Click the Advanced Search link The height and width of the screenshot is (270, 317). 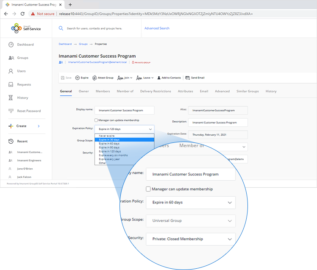(157, 28)
